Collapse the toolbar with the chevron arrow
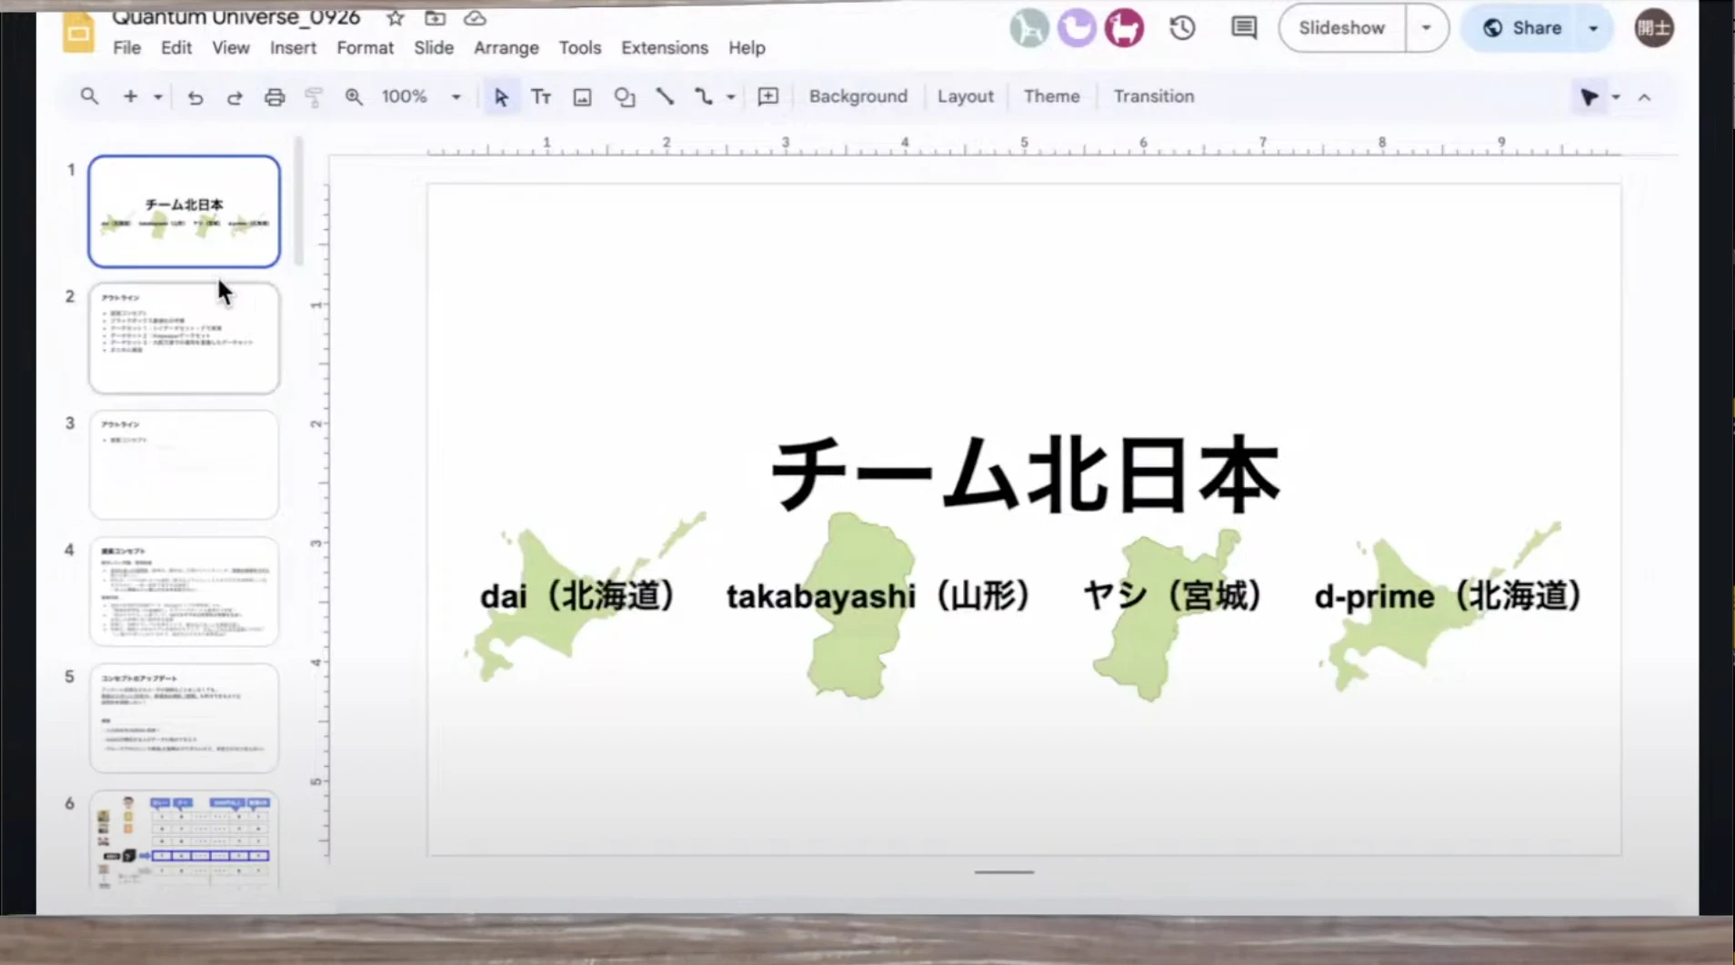The width and height of the screenshot is (1735, 965). tap(1644, 96)
